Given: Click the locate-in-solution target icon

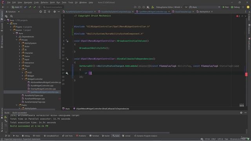Looking at the screenshot, I should [41, 12].
